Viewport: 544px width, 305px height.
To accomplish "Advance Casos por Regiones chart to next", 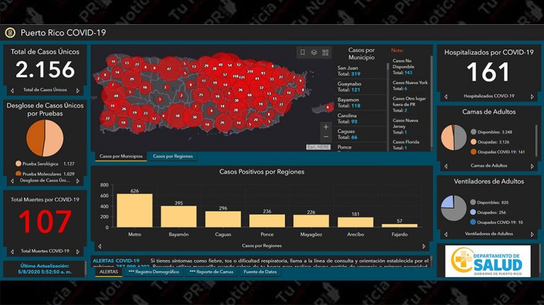I will (x=424, y=246).
